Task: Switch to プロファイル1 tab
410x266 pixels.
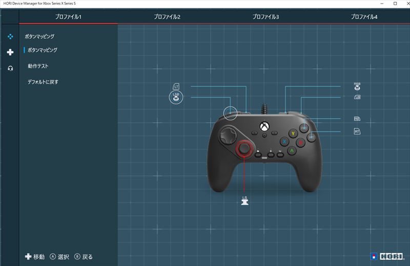Action: 68,17
